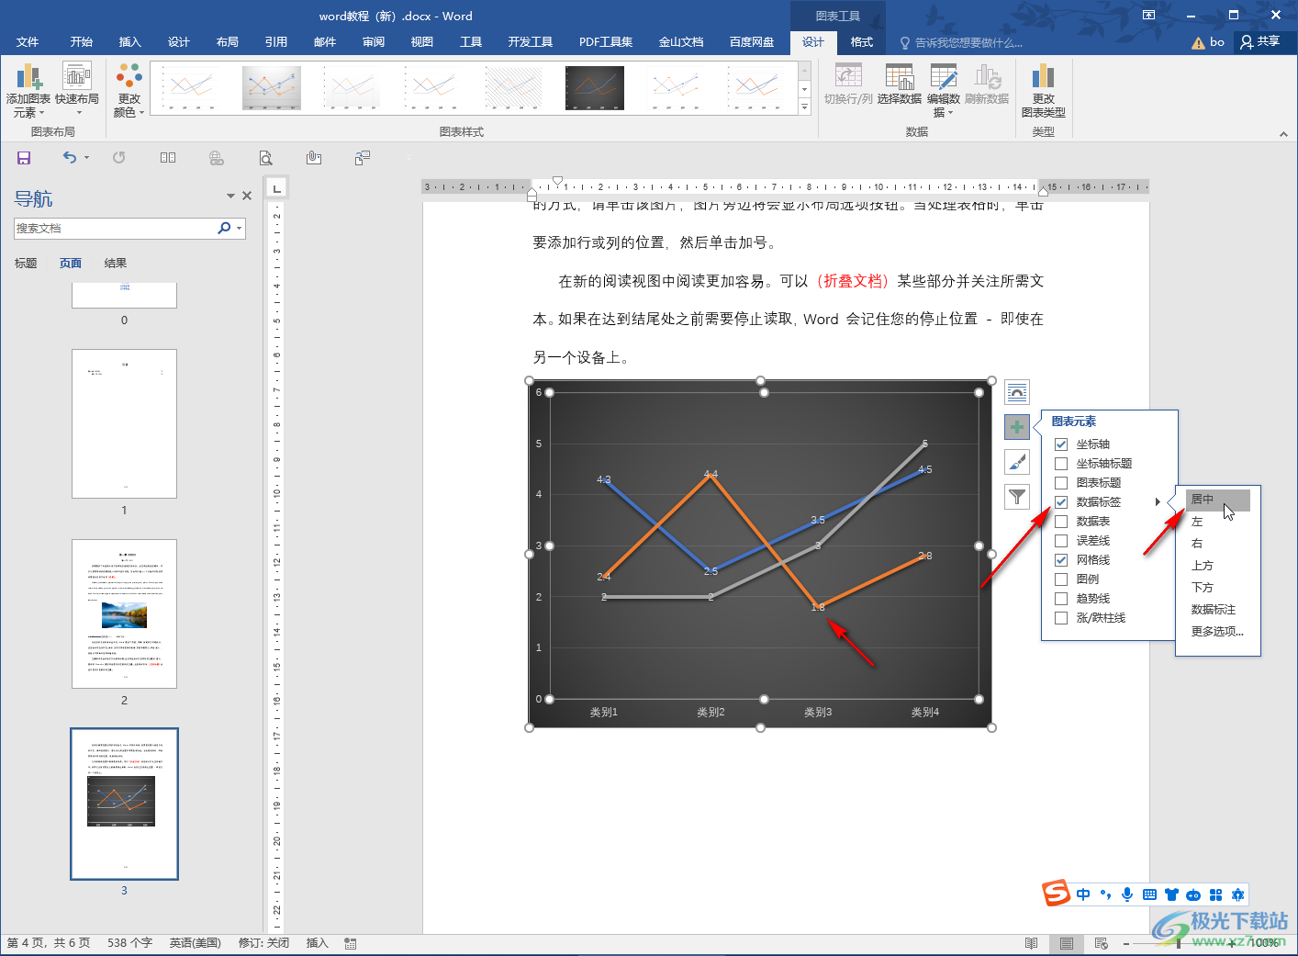
Task: Show the 标题 (Headings) navigation view
Action: click(26, 264)
